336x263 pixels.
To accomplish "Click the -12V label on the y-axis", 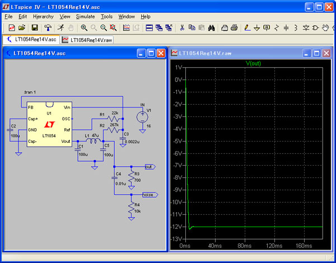I will click(x=176, y=227).
